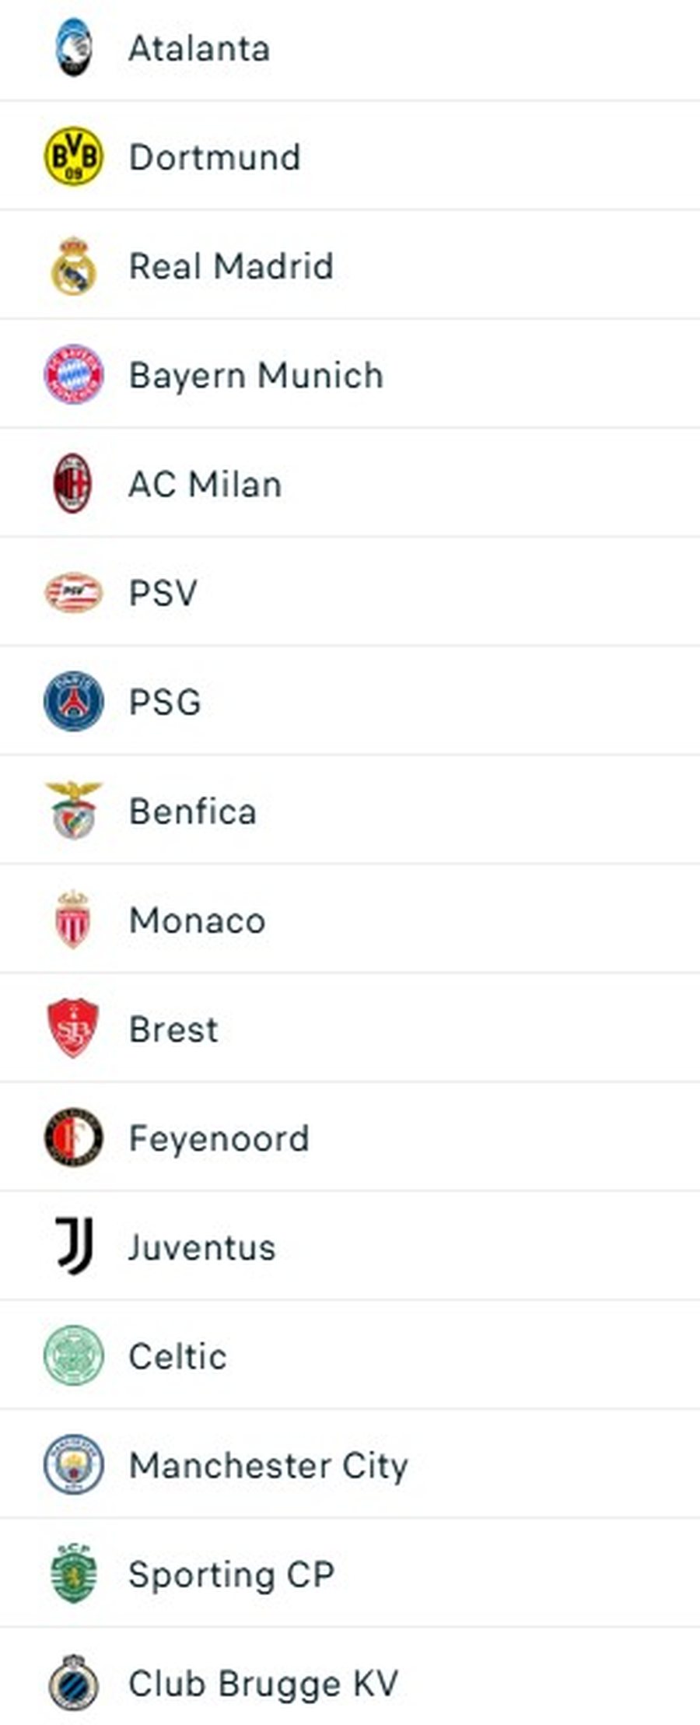Viewport: 700px width, 1725px height.
Task: Select the Feyenoord round badge
Action: pos(74,1138)
